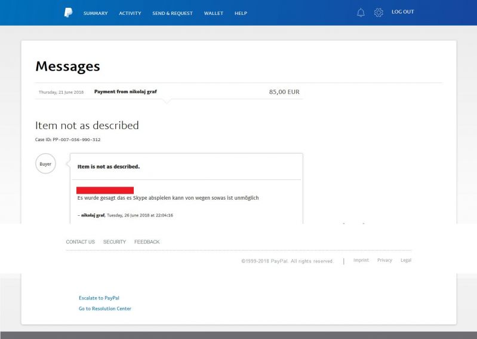477x339 pixels.
Task: Go to Resolution Center link
Action: coord(105,309)
